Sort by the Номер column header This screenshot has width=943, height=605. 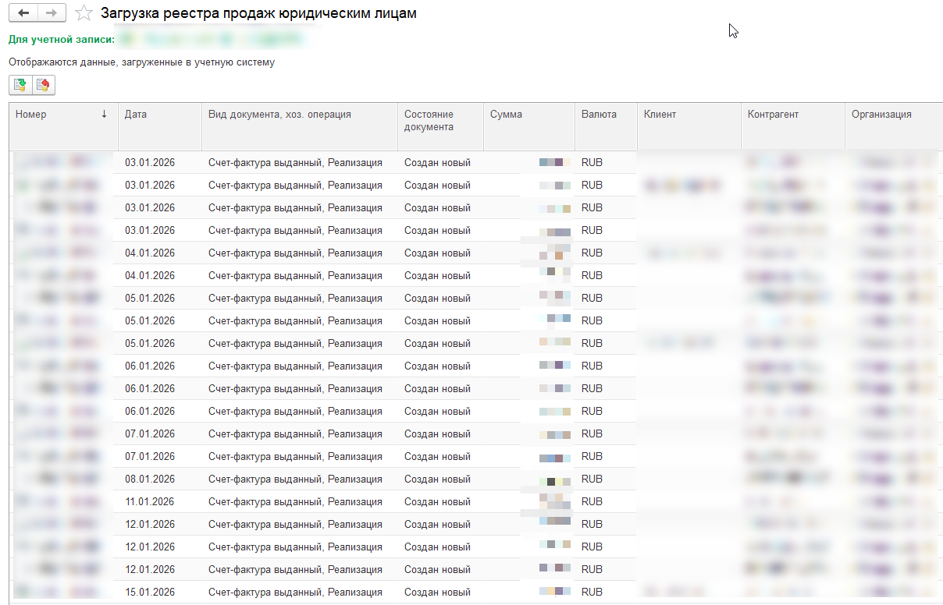[63, 126]
